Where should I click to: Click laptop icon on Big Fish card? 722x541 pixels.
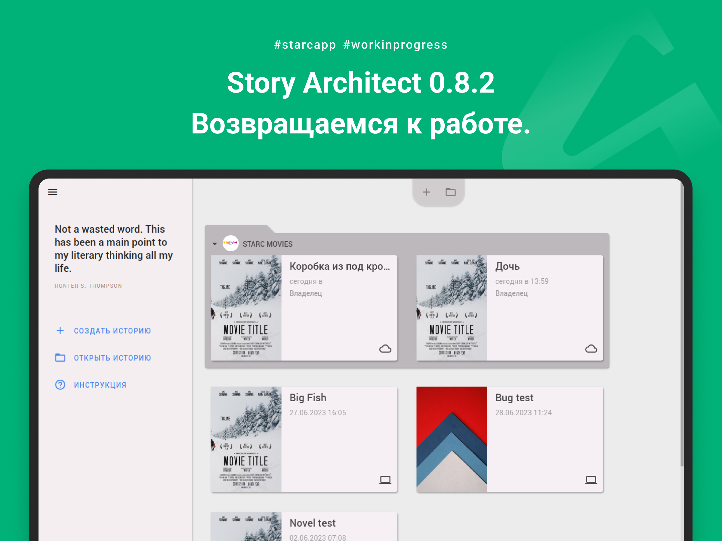pos(385,480)
